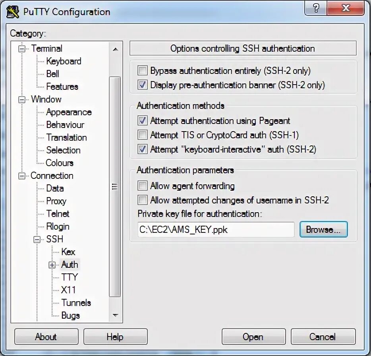Collapse the Window tree node
This screenshot has width=371, height=356.
point(22,99)
